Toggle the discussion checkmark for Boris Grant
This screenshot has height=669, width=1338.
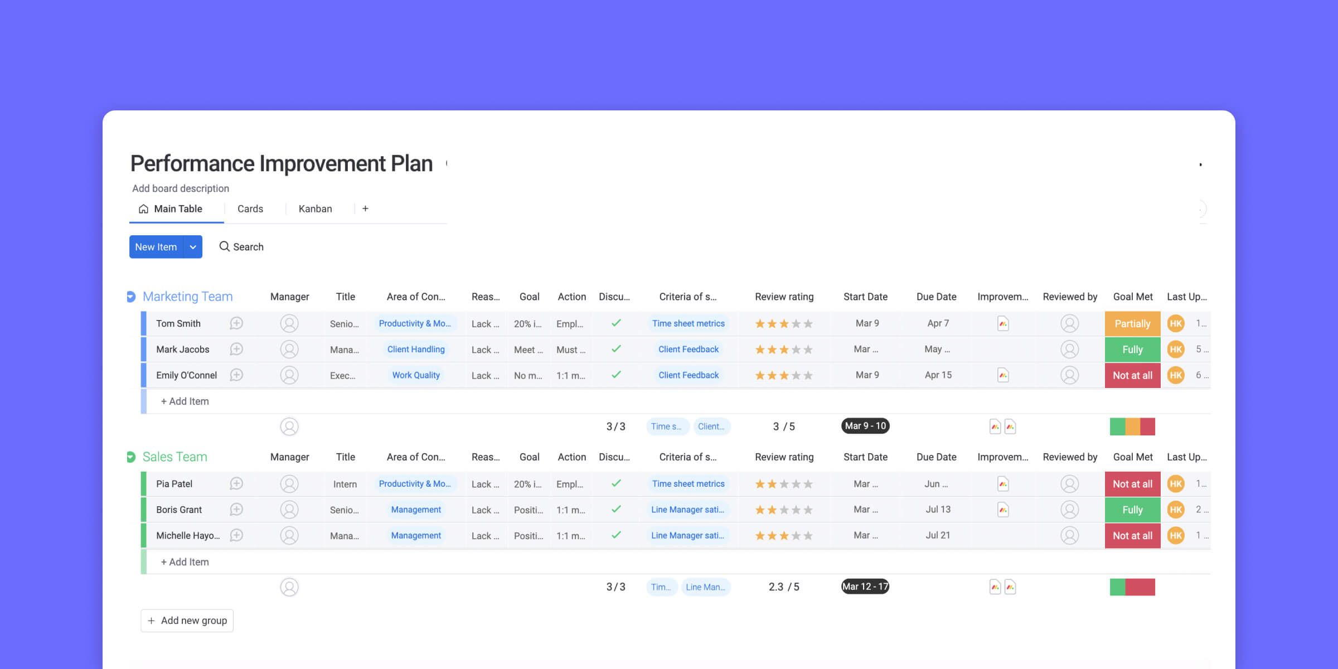coord(615,509)
